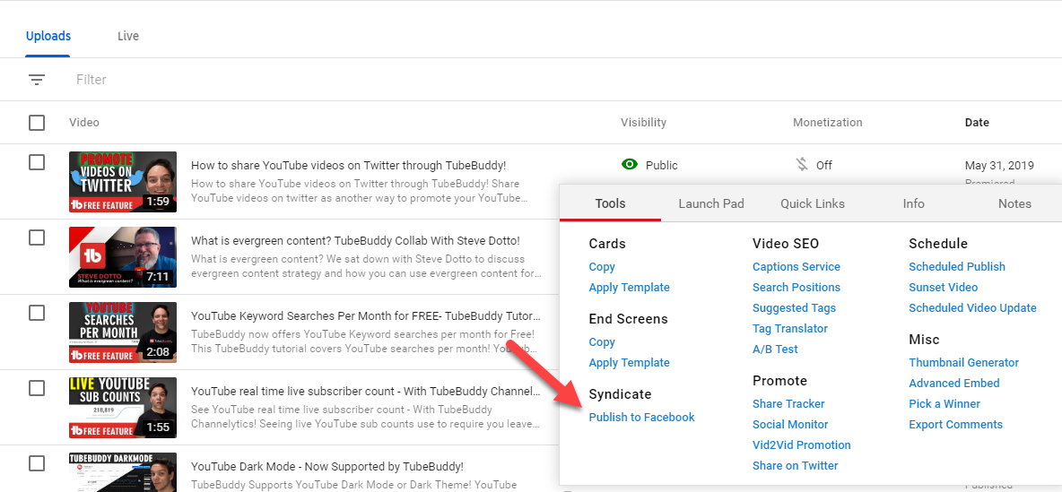Switch to the Live tab
The width and height of the screenshot is (1062, 492).
point(128,37)
